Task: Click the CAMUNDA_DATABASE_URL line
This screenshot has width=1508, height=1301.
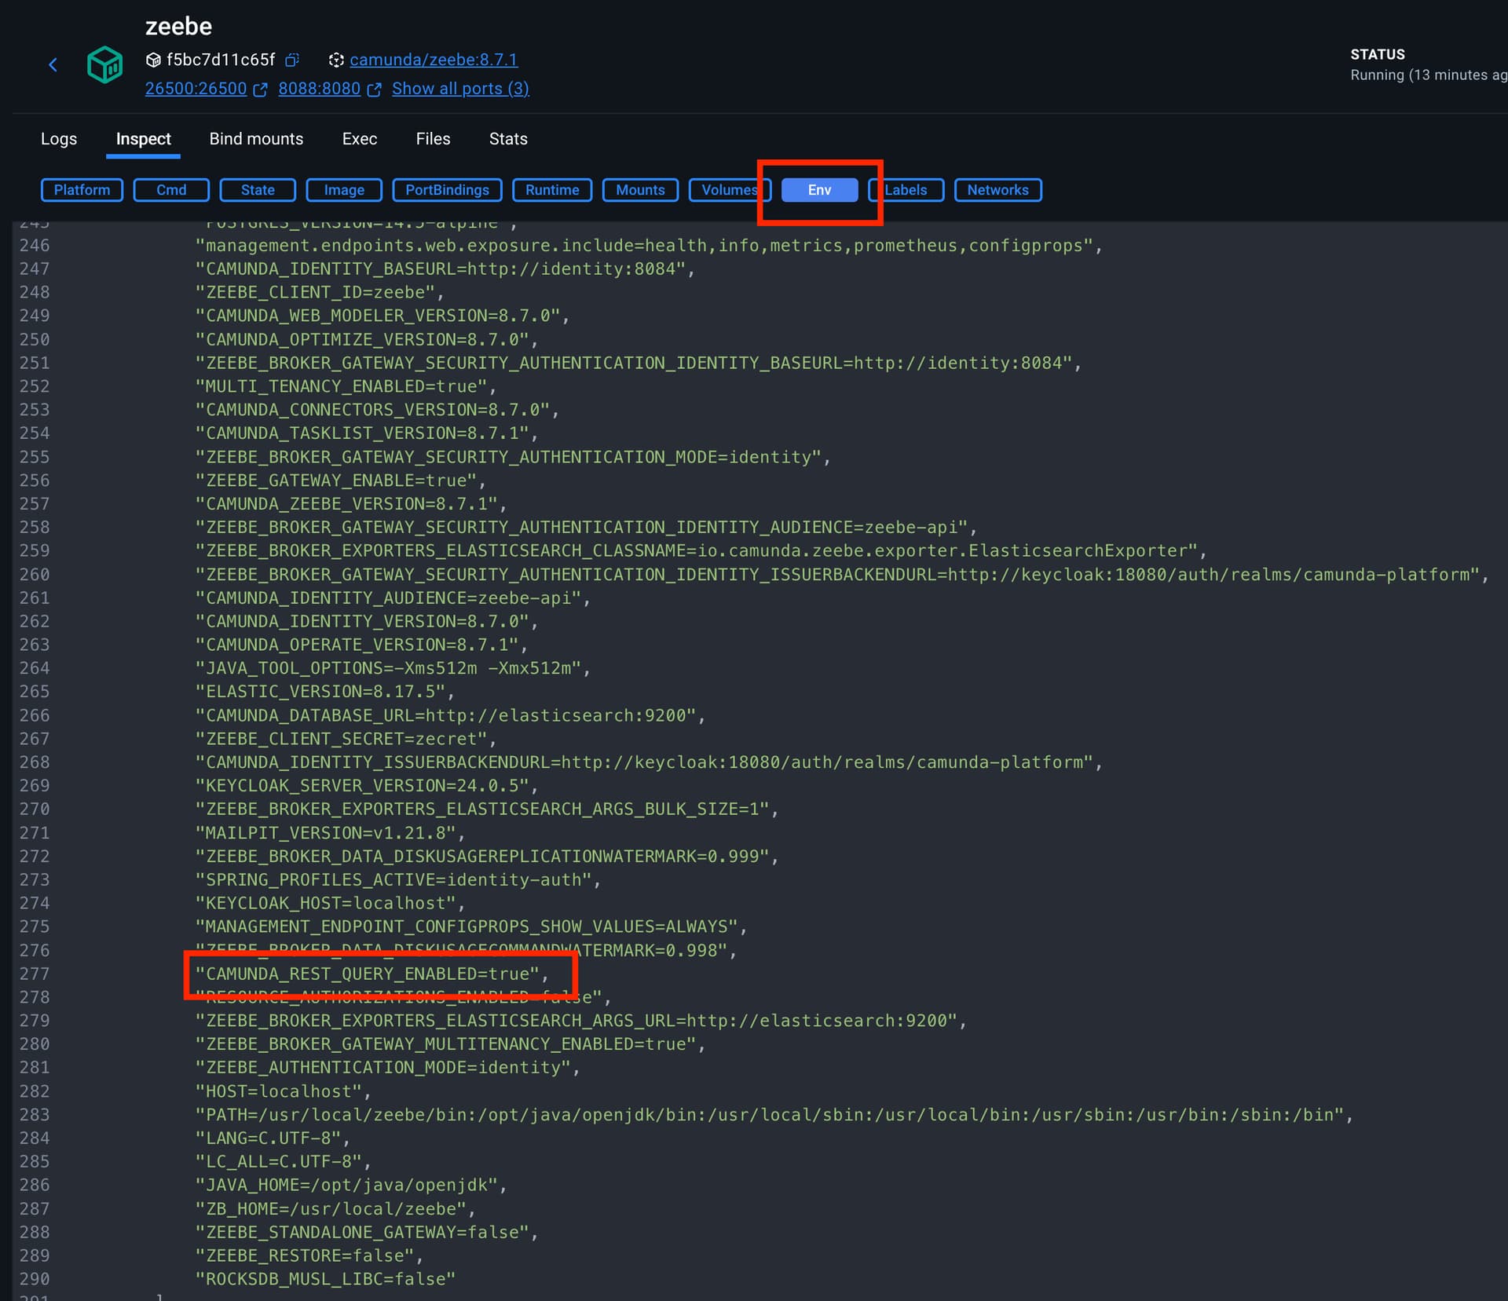Action: point(450,716)
